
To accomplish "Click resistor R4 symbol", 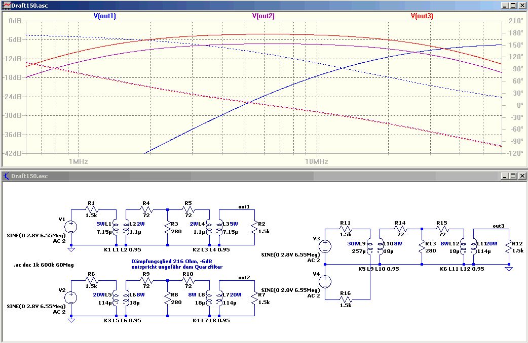I will click(x=146, y=210).
